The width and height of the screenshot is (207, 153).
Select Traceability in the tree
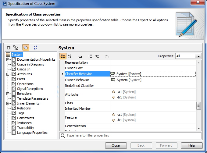pyautogui.click(x=25, y=128)
